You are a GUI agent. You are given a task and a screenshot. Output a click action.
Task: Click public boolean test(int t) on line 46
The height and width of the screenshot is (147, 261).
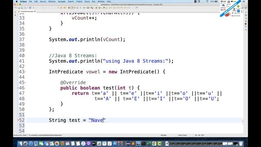click(x=100, y=88)
